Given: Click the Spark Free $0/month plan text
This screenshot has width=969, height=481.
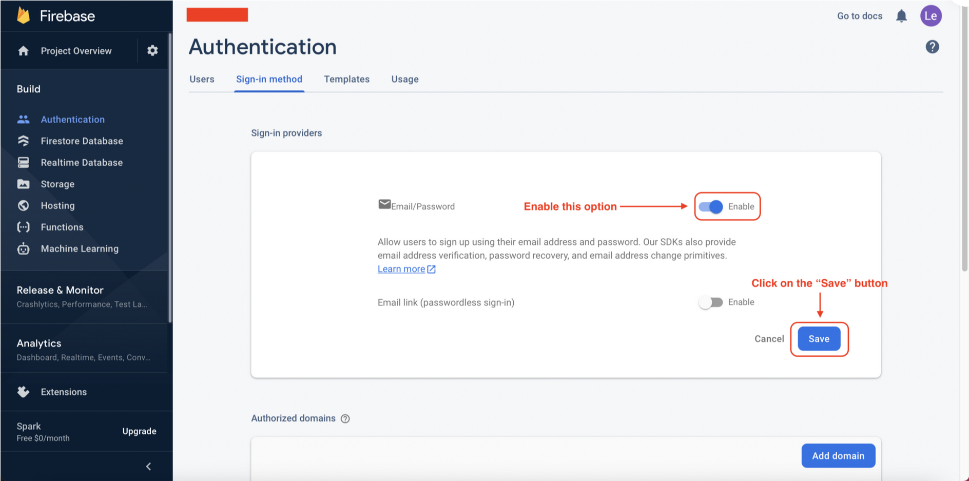Looking at the screenshot, I should click(x=43, y=432).
